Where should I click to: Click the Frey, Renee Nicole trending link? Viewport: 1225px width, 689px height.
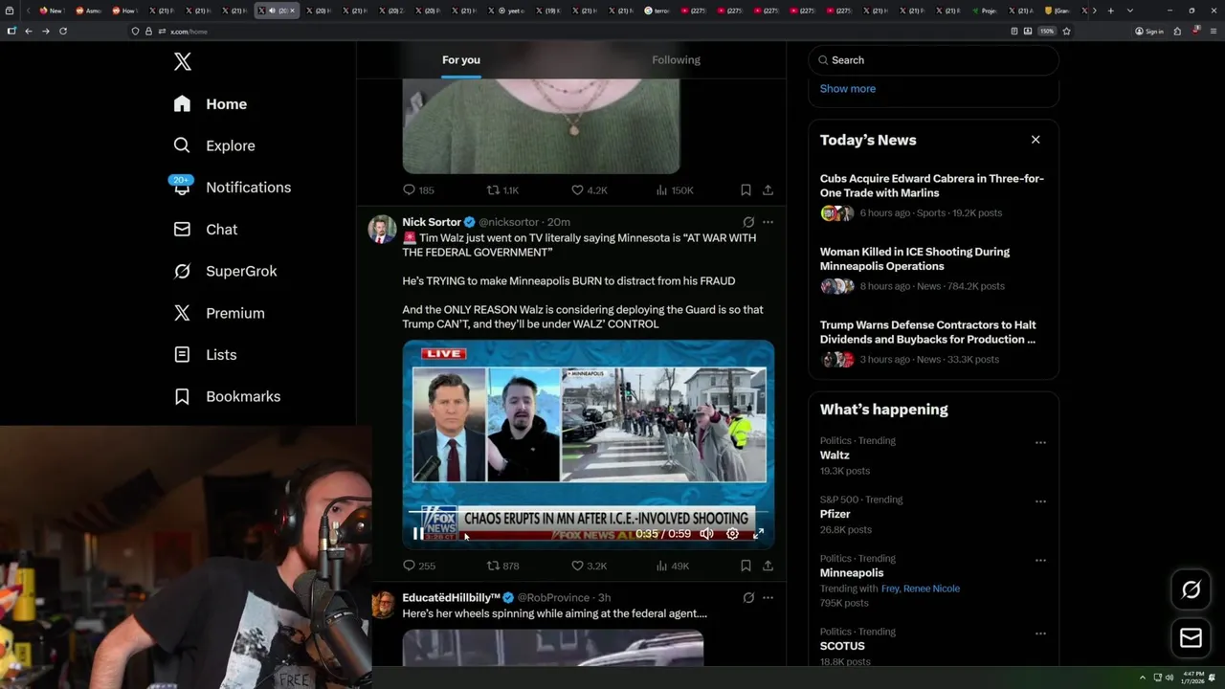pyautogui.click(x=921, y=589)
